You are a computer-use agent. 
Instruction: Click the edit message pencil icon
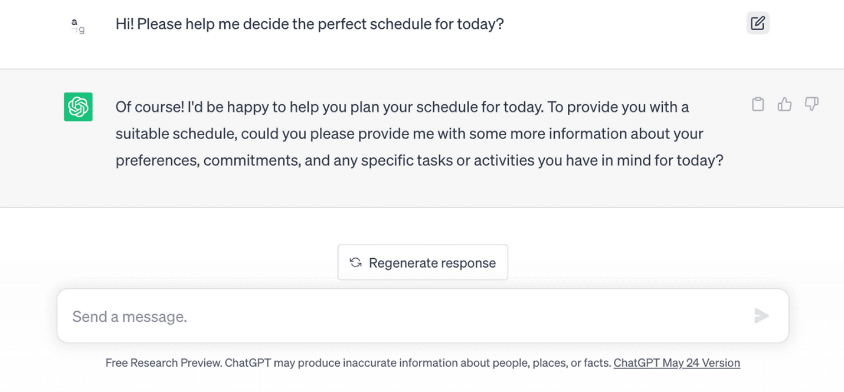757,24
